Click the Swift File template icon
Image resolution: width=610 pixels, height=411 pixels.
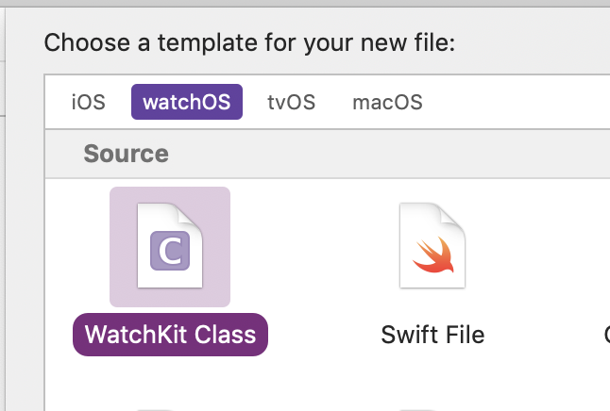pos(432,246)
